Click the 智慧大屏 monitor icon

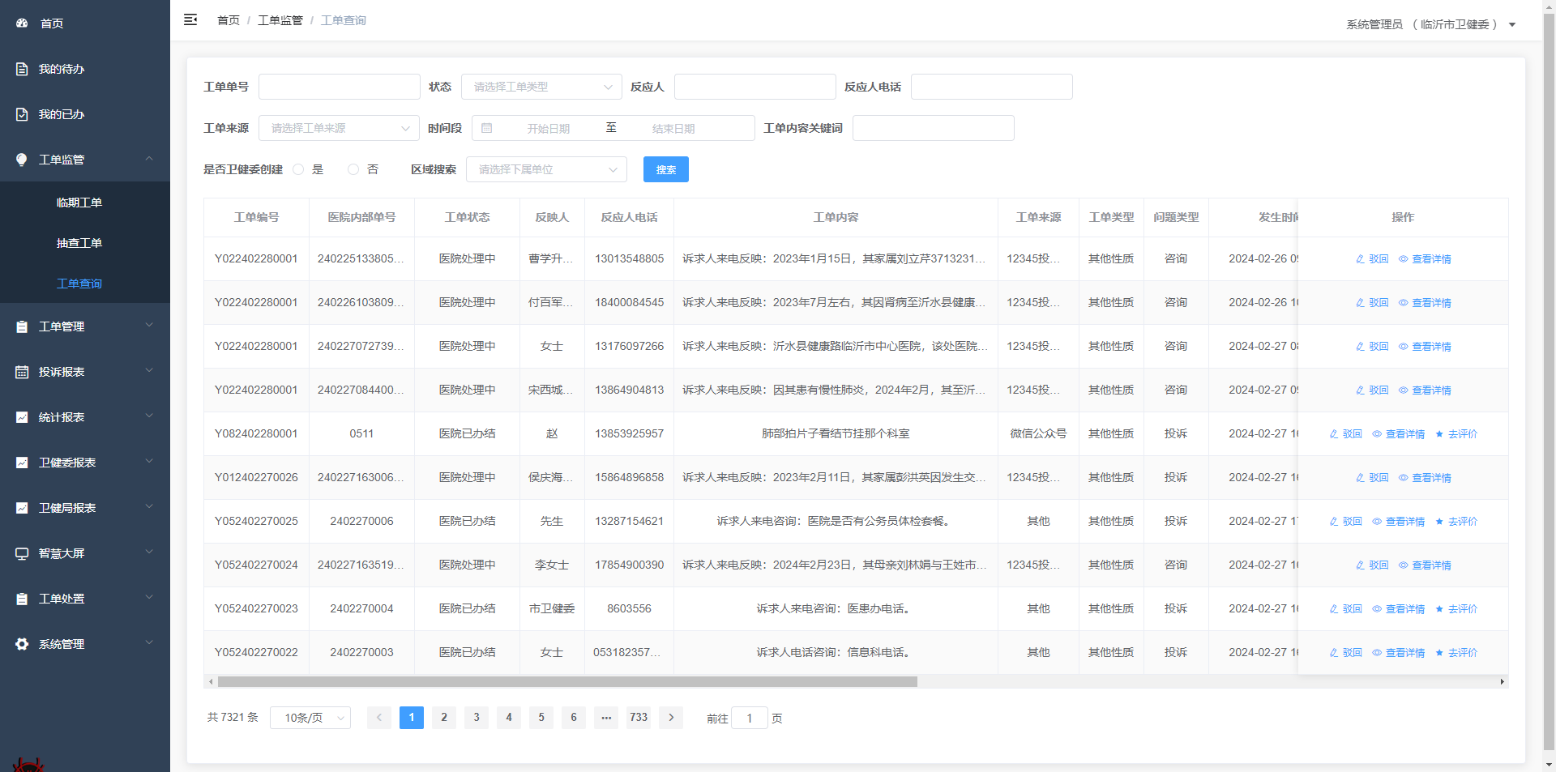point(22,553)
